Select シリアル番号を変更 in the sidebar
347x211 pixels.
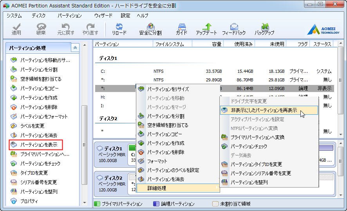(x=34, y=182)
